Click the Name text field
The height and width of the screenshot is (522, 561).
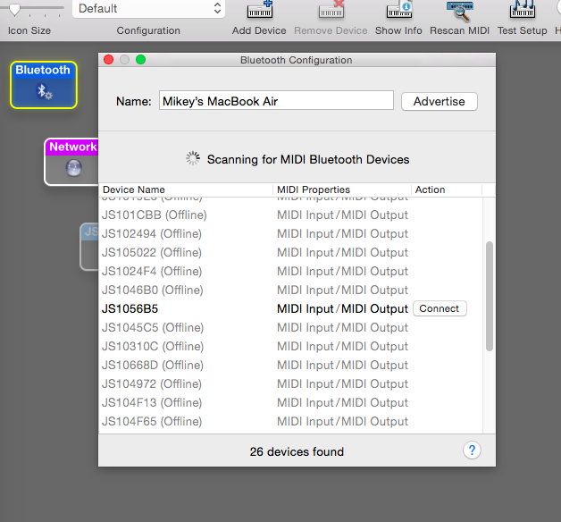[x=276, y=101]
